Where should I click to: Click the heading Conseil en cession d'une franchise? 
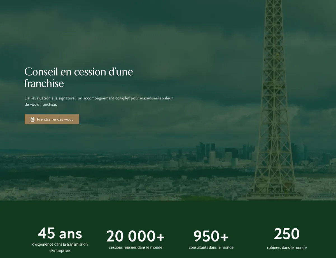click(79, 77)
